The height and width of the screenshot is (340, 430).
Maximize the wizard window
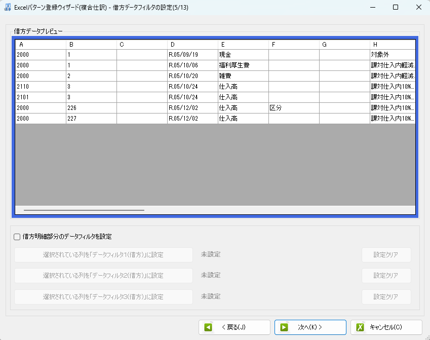(x=396, y=8)
